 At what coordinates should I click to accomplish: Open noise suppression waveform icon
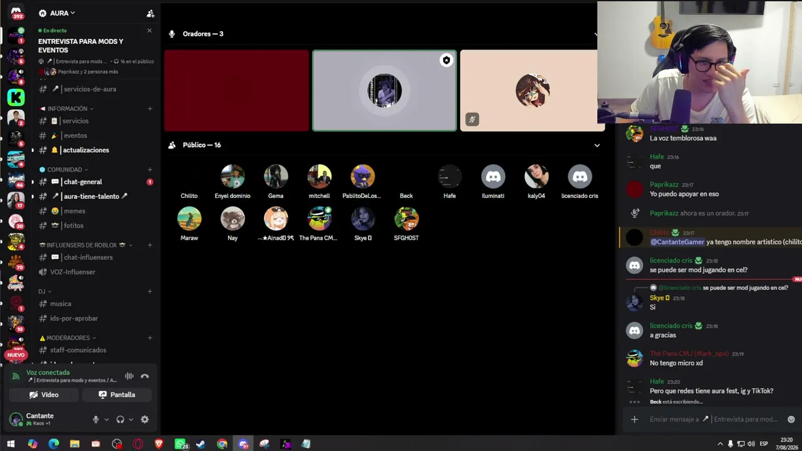tap(129, 376)
